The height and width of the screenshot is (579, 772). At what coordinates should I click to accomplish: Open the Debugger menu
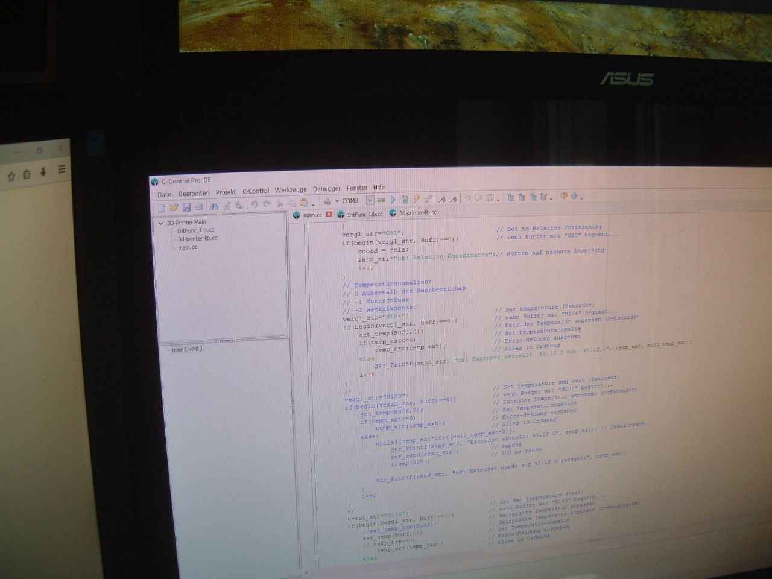[x=326, y=189]
